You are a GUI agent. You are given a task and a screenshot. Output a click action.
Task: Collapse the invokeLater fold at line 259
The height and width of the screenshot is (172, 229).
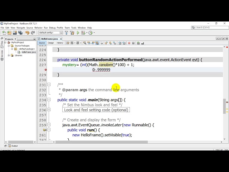pos(49,125)
